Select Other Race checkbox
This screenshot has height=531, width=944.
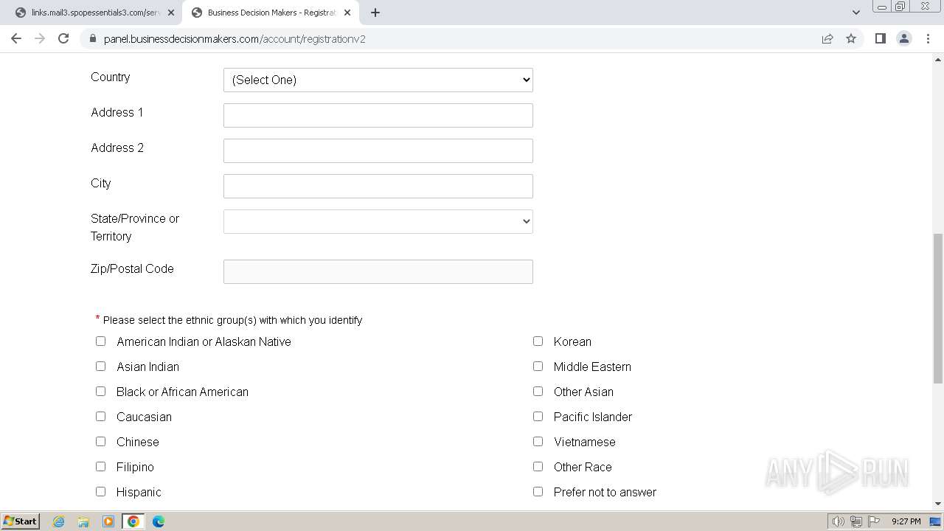538,467
